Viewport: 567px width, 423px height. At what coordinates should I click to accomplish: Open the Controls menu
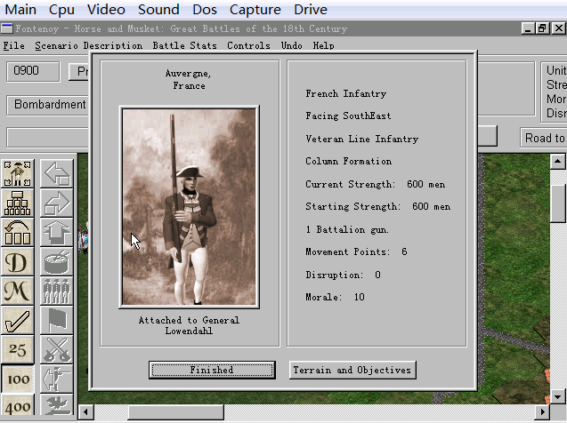tap(248, 45)
